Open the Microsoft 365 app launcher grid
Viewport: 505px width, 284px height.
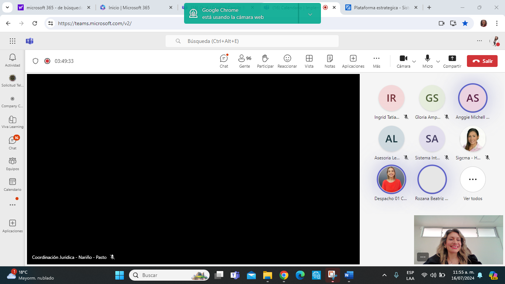click(13, 41)
